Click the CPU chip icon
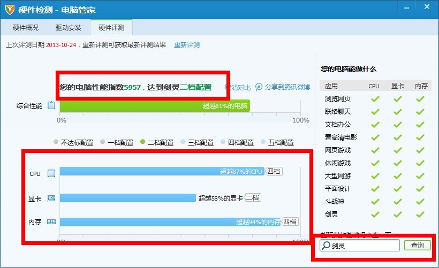The width and height of the screenshot is (439, 268). pyautogui.click(x=51, y=173)
